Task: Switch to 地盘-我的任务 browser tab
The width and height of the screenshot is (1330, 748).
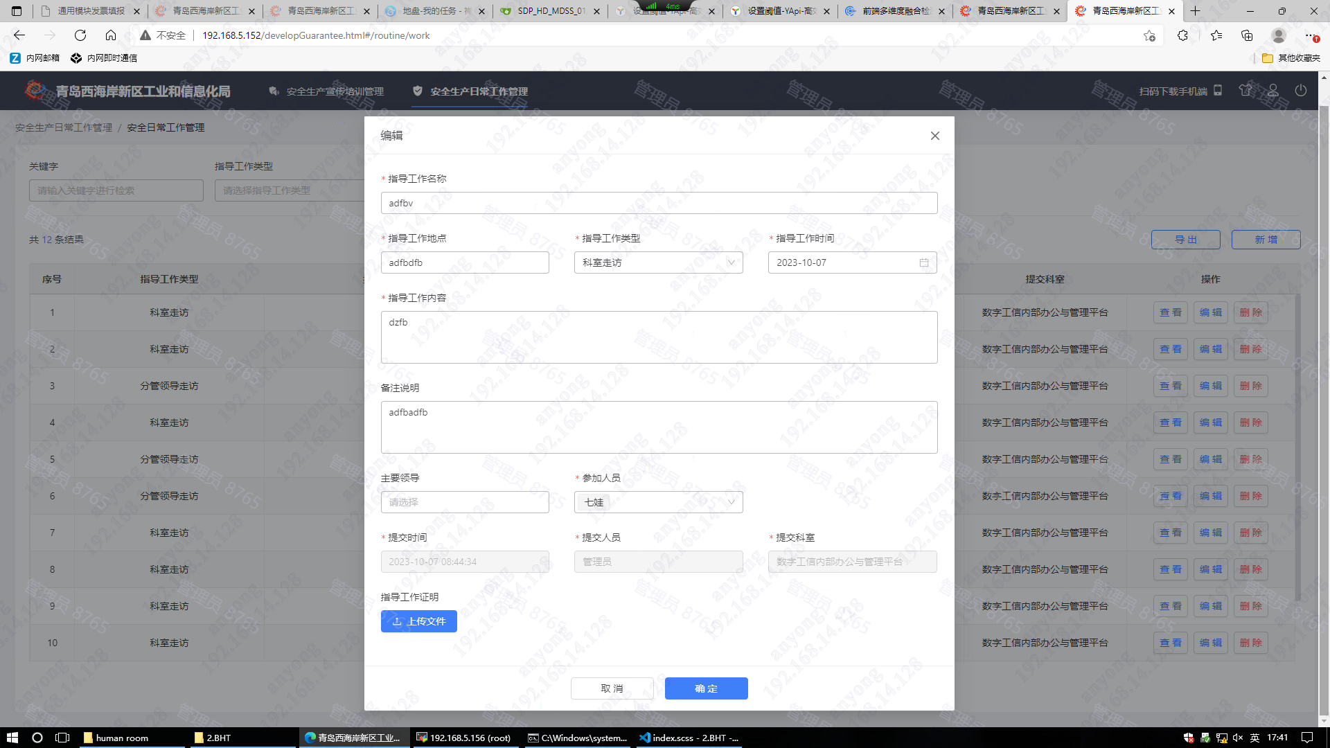Action: tap(436, 11)
